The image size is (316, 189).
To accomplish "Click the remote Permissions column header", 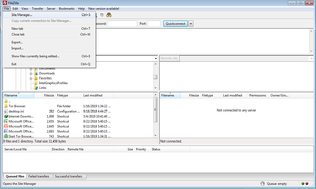I will click(258, 95).
